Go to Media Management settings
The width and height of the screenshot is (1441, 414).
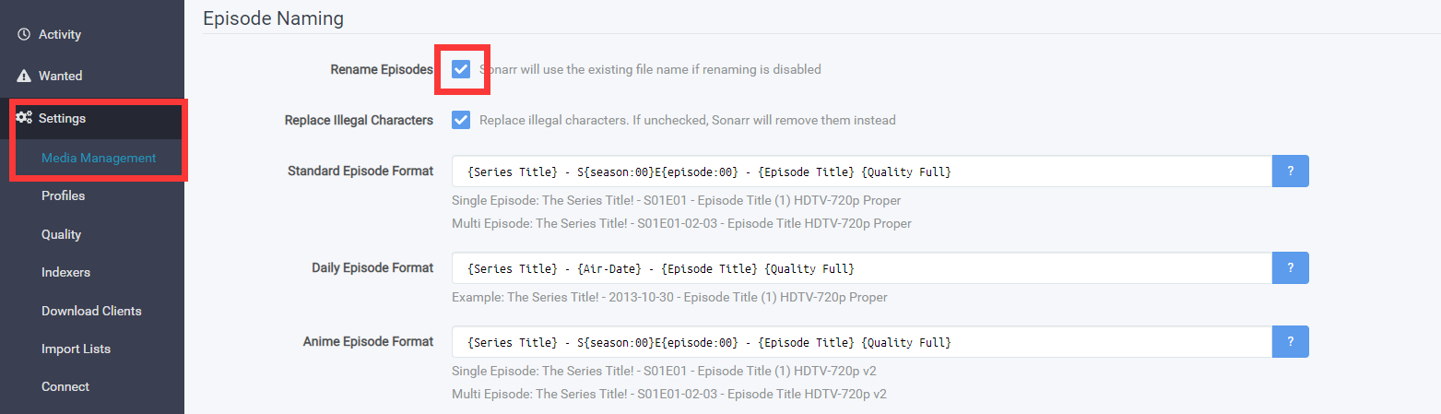coord(99,159)
